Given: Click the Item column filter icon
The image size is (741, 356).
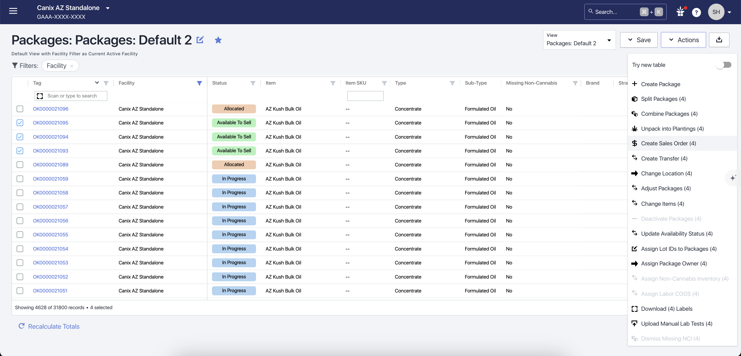Looking at the screenshot, I should click(x=332, y=83).
